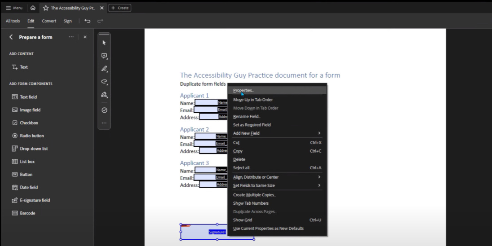Click the Create new tab button

click(119, 8)
